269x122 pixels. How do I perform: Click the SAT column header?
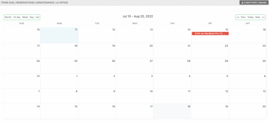click(x=247, y=23)
